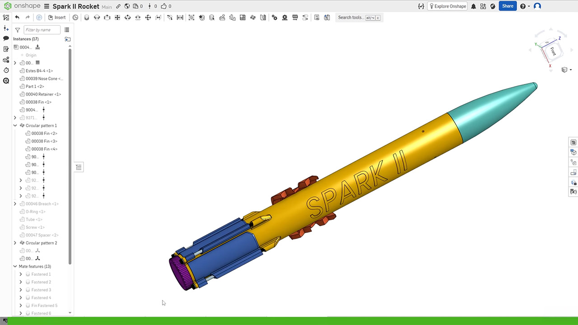Click Main branch label
Viewport: 578px width, 325px height.
tap(107, 7)
